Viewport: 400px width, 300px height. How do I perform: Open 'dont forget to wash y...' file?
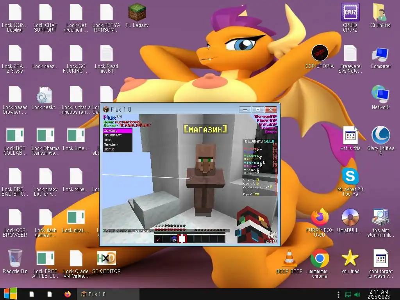click(380, 258)
